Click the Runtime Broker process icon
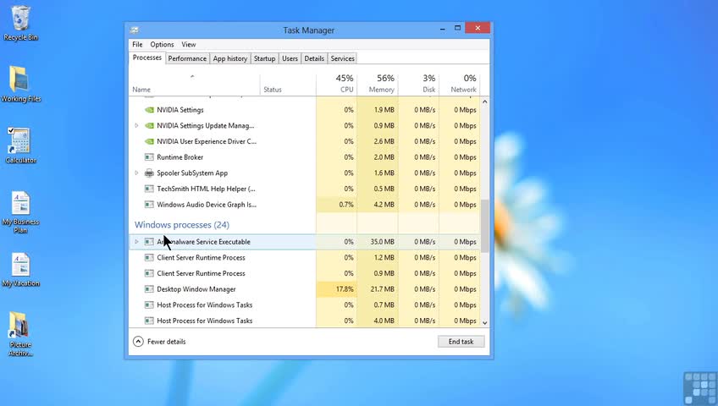This screenshot has height=406, width=718. tap(149, 157)
